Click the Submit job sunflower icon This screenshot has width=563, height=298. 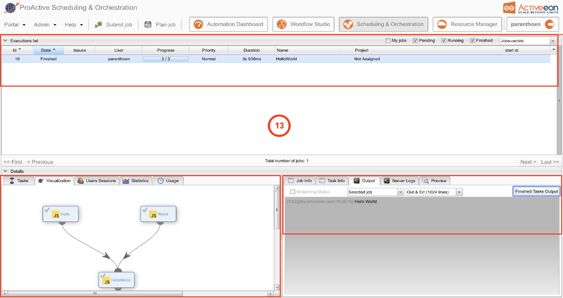point(98,25)
